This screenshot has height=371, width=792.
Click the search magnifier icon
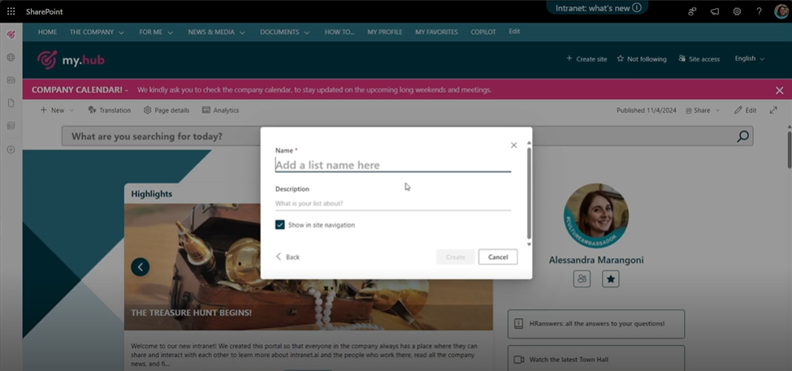point(742,136)
